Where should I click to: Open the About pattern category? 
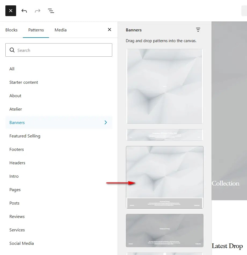pyautogui.click(x=59, y=96)
